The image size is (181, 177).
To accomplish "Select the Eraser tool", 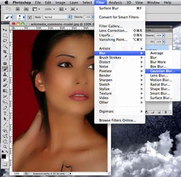I will tap(5, 85).
